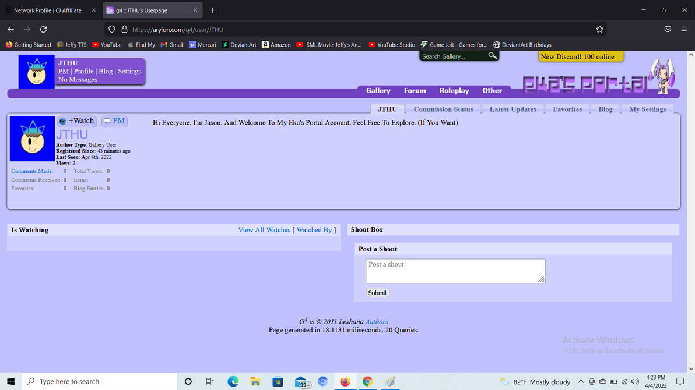The height and width of the screenshot is (390, 695).
Task: Click the large profile avatar image
Action: click(x=32, y=139)
